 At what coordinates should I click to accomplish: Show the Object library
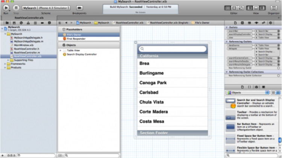coord(256,87)
